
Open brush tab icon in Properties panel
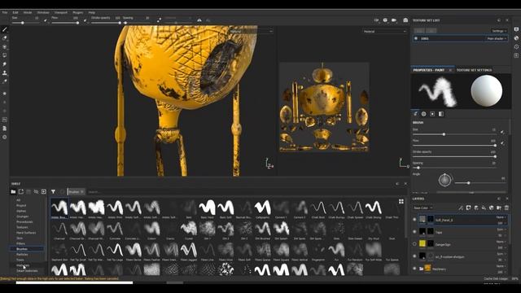(415, 114)
